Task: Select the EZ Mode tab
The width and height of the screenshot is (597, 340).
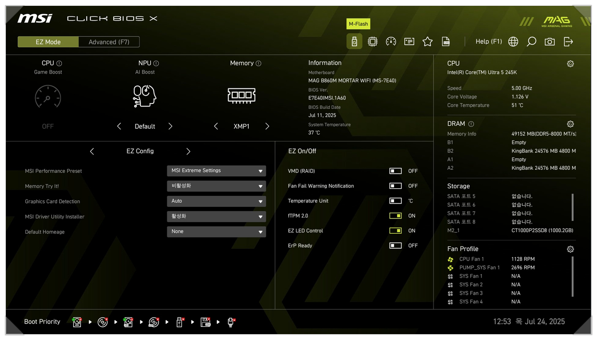Action: coord(48,42)
